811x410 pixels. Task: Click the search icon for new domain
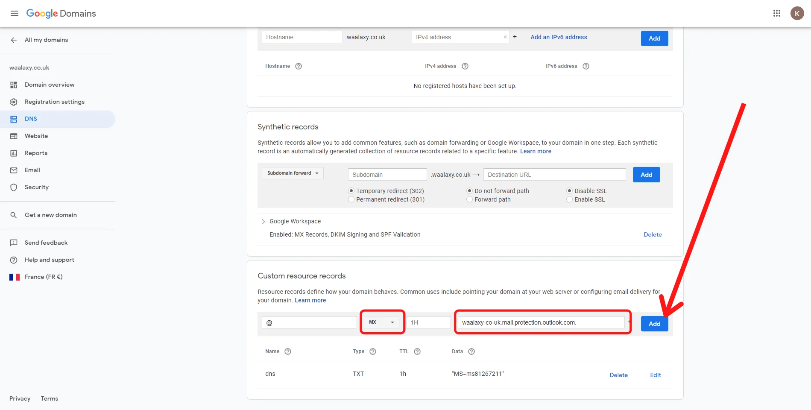tap(14, 215)
